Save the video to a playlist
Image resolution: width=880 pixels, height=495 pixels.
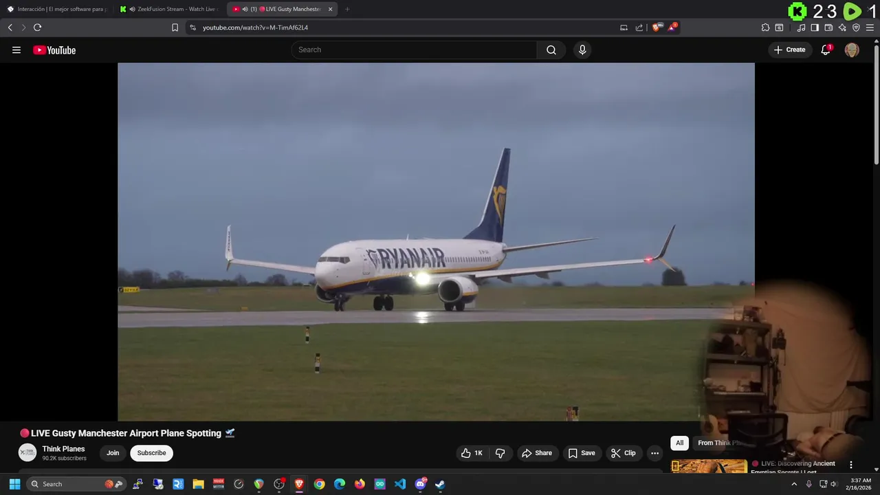pos(582,453)
